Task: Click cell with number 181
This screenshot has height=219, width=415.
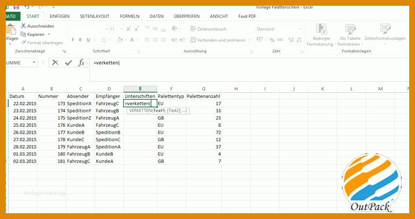Action: coord(52,161)
